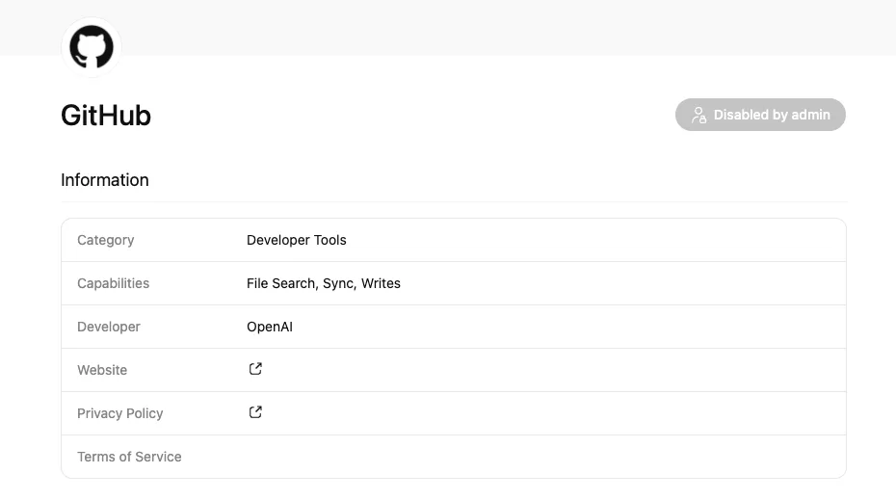Select the GitHub page title
This screenshot has width=896, height=500.
[106, 116]
